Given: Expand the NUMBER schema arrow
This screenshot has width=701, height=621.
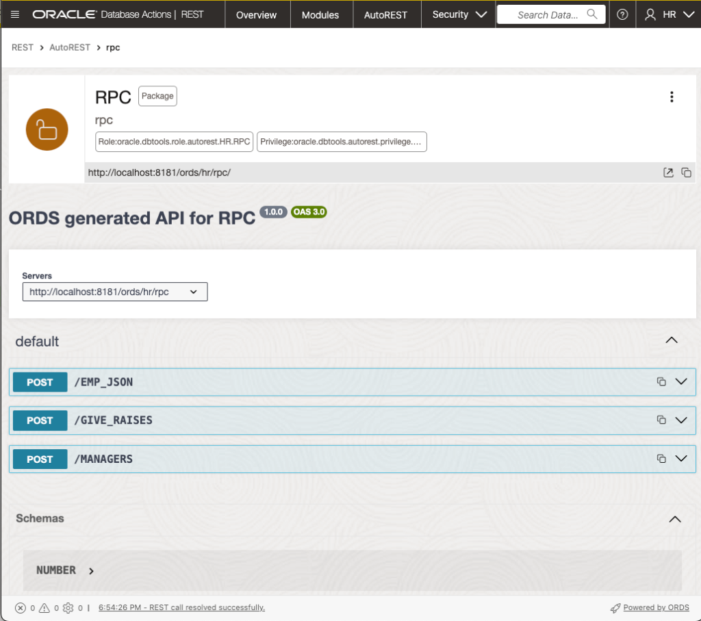Looking at the screenshot, I should [x=91, y=571].
